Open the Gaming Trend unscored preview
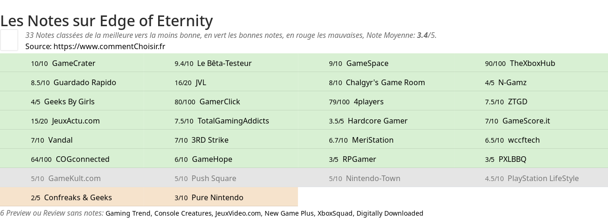The image size is (608, 218). (x=128, y=213)
